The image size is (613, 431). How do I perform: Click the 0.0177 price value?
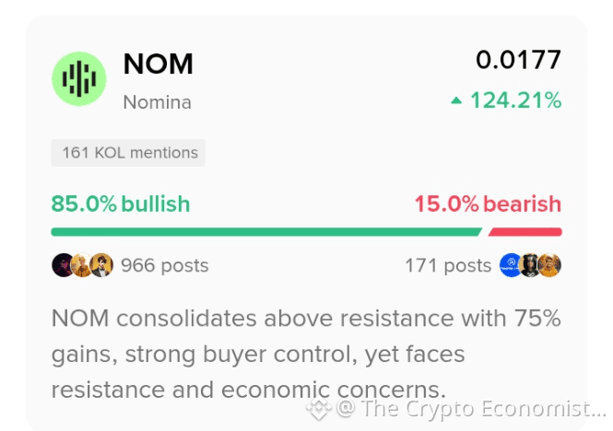tap(518, 61)
